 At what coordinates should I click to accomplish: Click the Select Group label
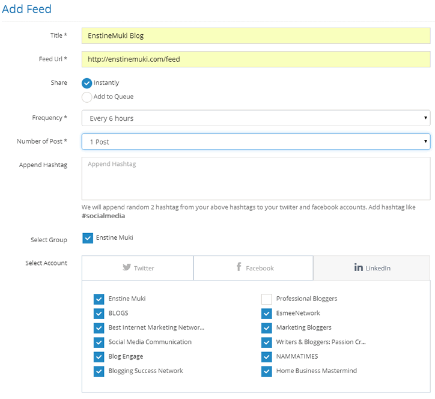(49, 240)
